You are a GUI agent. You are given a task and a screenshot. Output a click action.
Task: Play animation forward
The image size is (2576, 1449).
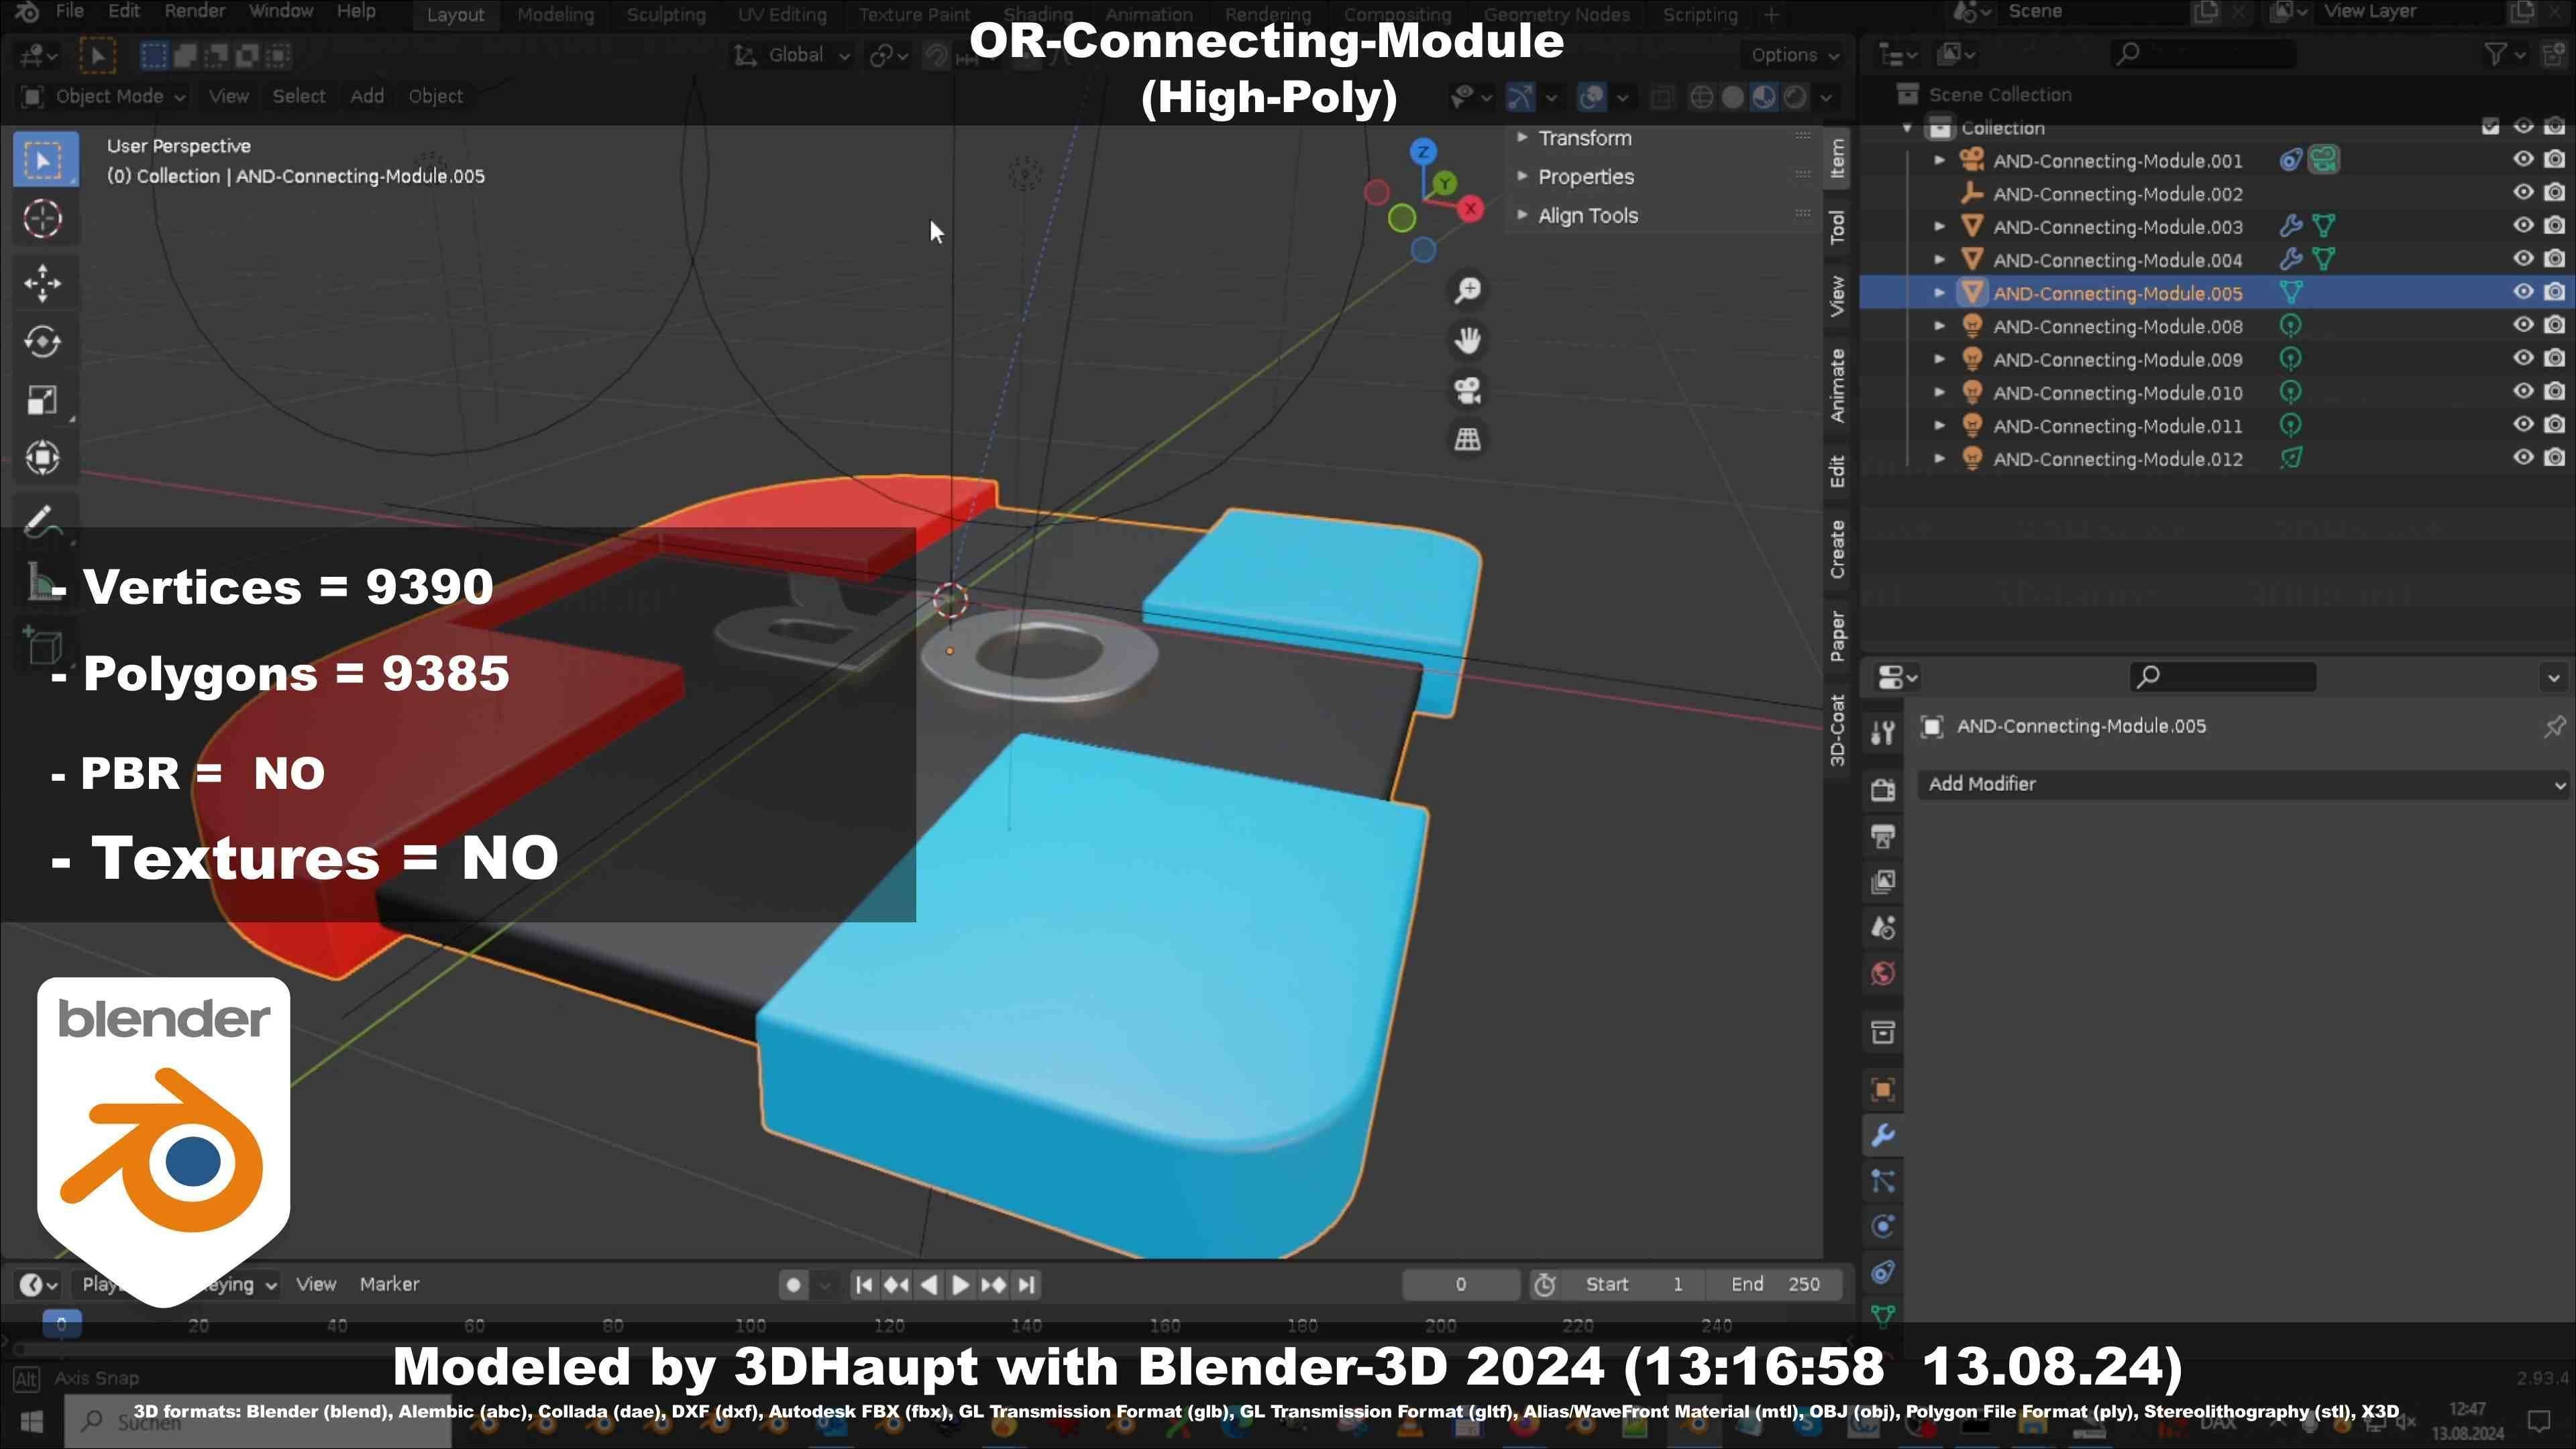(x=960, y=1285)
